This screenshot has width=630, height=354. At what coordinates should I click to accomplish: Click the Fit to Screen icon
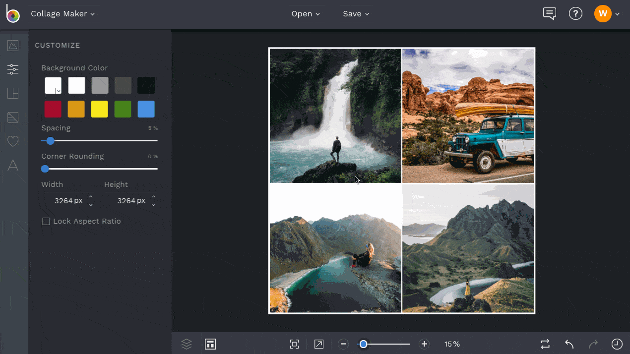[294, 344]
